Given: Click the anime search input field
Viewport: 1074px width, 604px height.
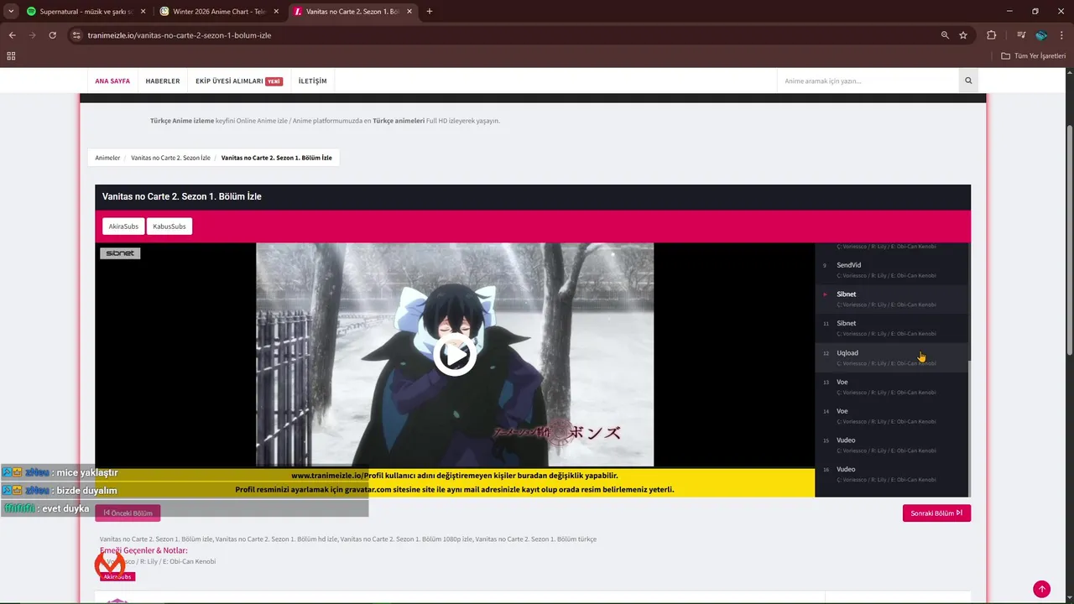Looking at the screenshot, I should (868, 81).
